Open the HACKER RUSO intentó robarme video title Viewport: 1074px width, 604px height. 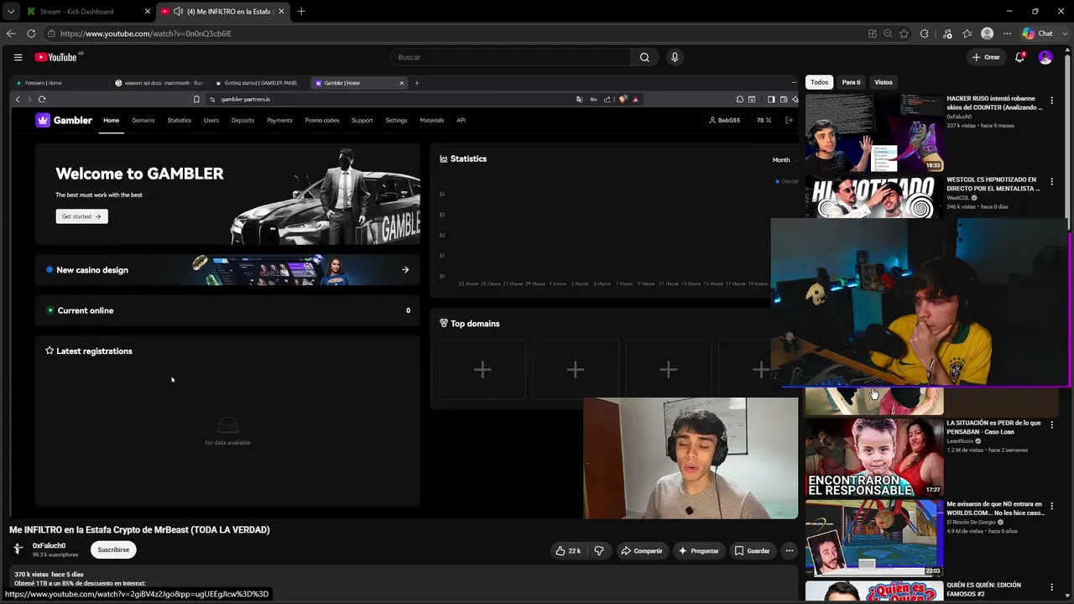(994, 102)
